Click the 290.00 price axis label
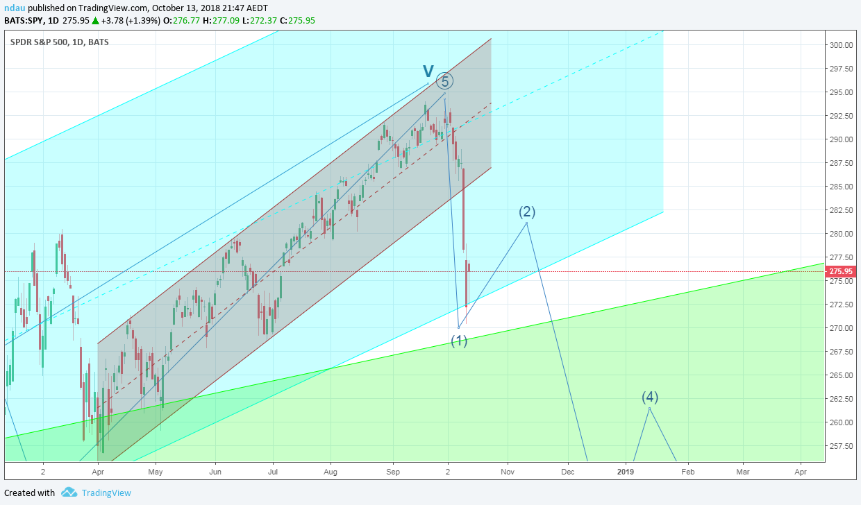Screen dimensions: 861x505 841,139
